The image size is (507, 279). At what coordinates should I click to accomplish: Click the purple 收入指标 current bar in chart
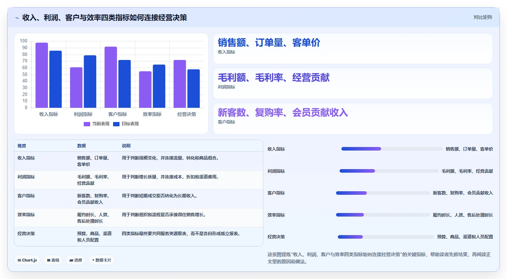tap(42, 75)
